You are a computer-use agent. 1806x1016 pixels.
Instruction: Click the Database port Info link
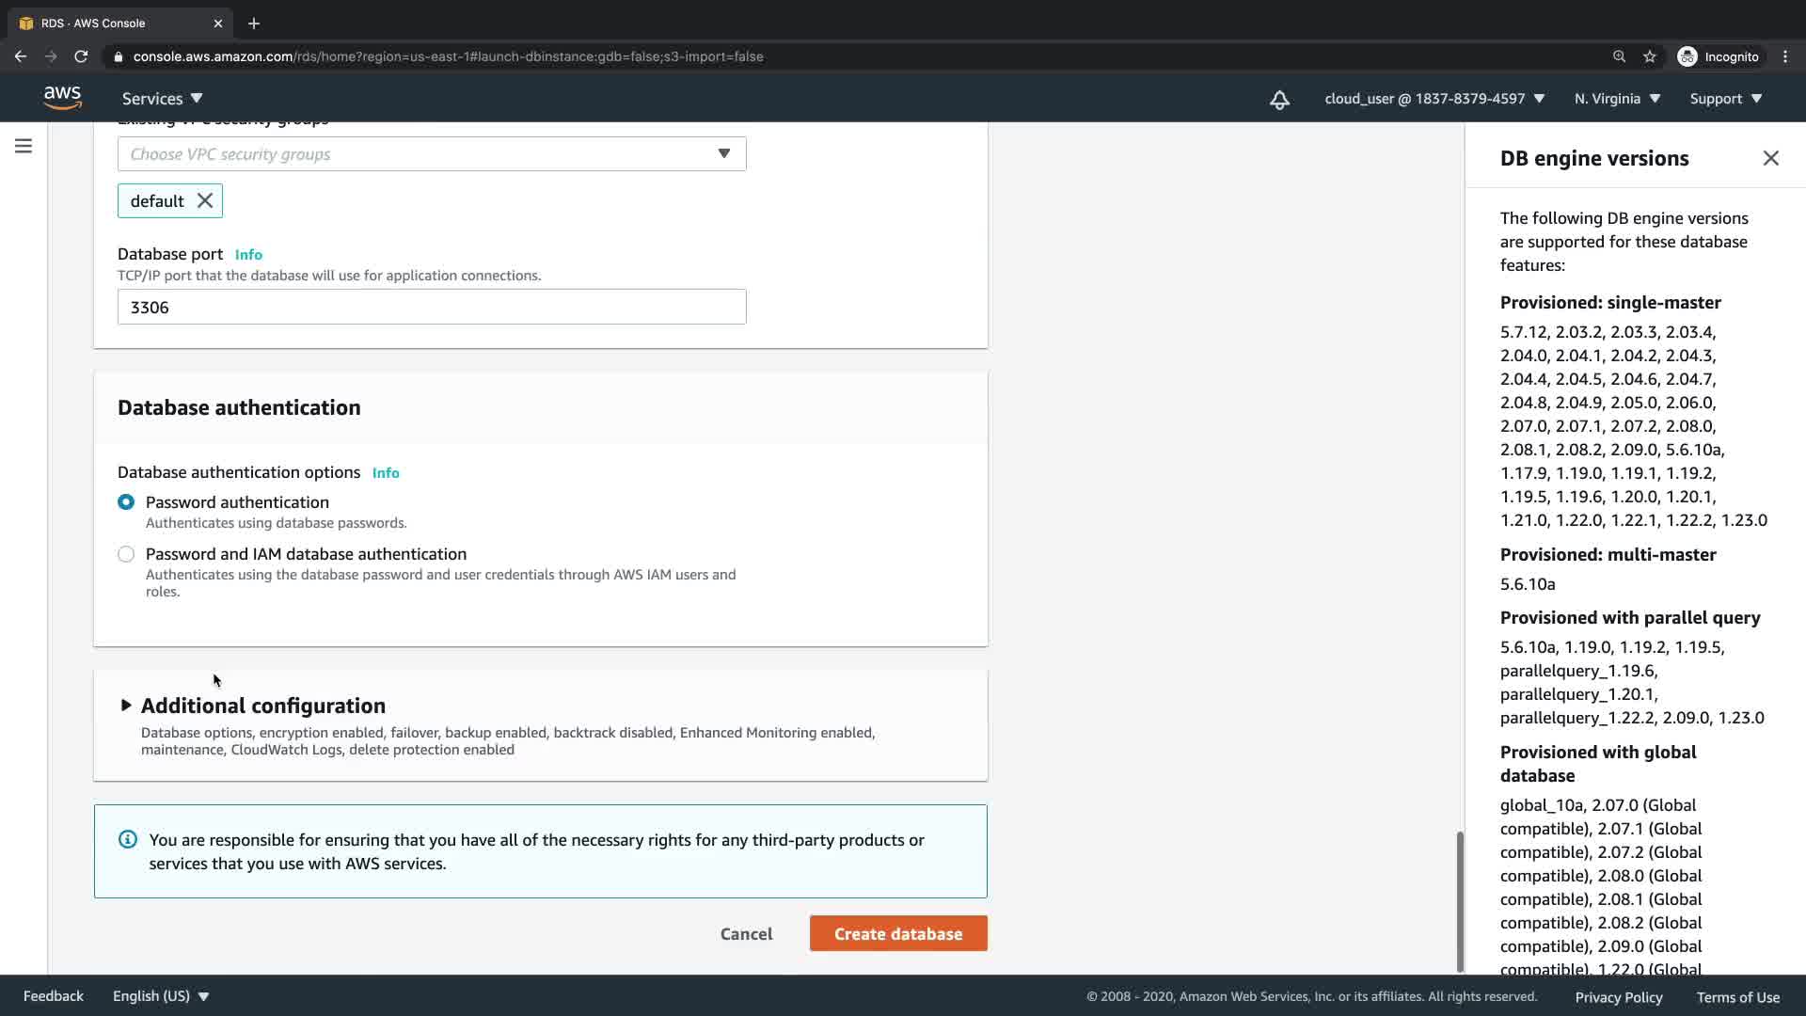tap(248, 255)
